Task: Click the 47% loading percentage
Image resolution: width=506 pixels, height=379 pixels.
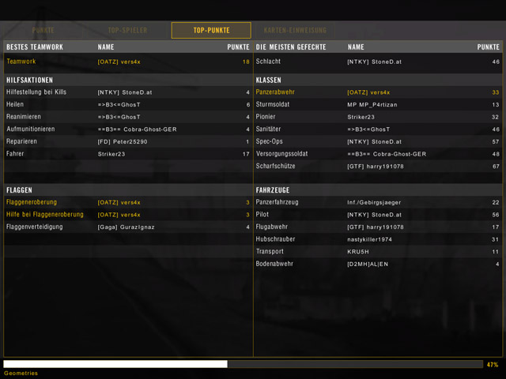Action: tap(492, 365)
